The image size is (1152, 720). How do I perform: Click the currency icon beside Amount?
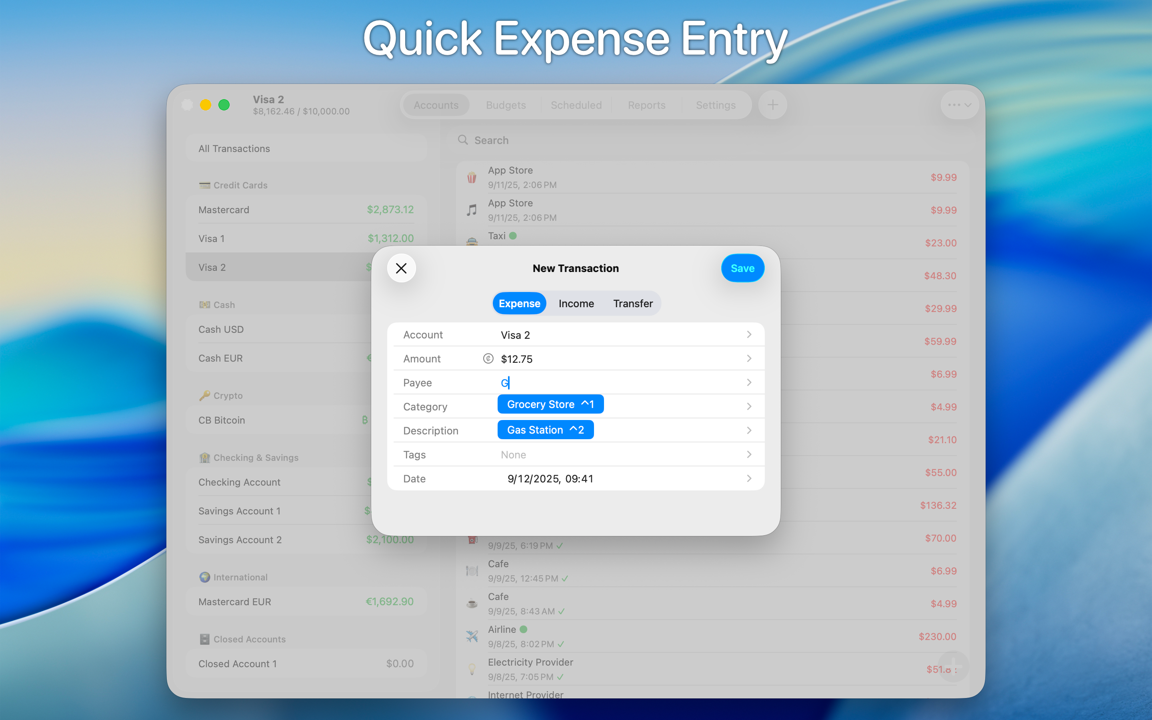pos(488,358)
